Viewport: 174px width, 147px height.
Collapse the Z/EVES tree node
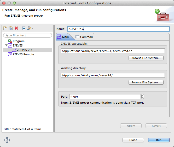point(6,45)
